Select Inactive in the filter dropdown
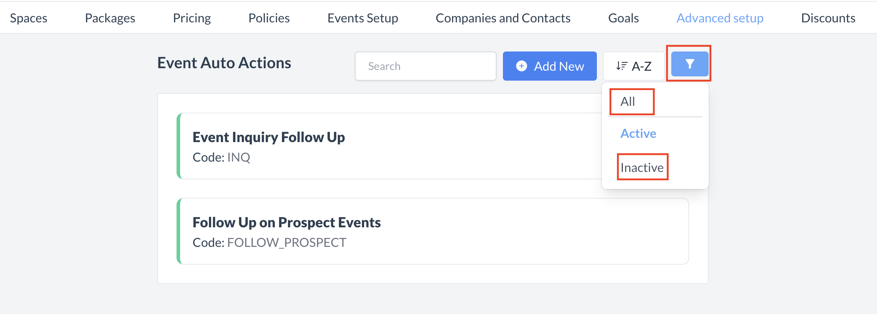The width and height of the screenshot is (877, 314). coord(642,167)
